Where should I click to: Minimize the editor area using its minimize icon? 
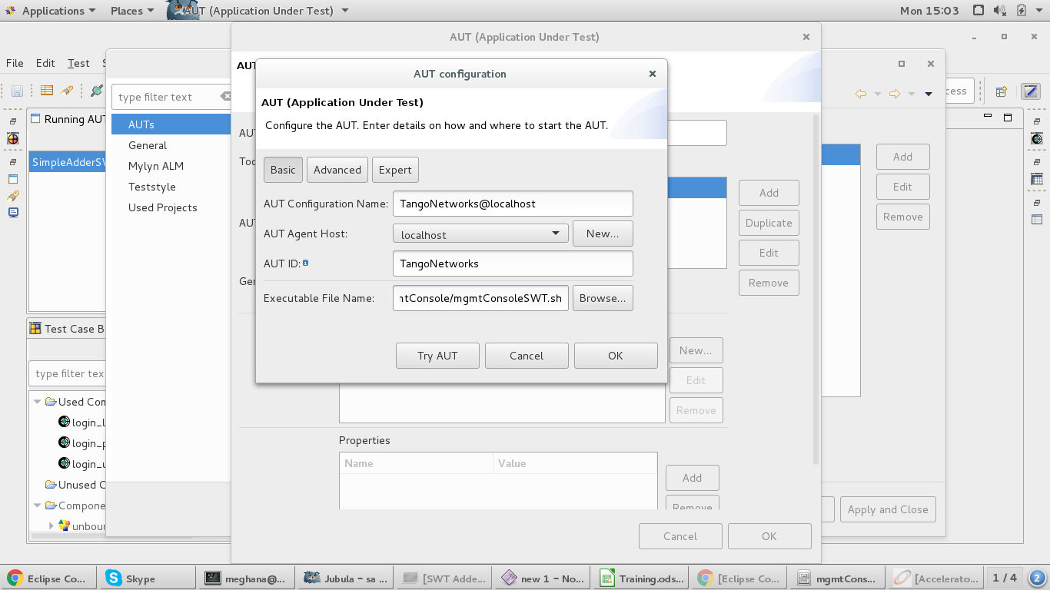click(988, 116)
